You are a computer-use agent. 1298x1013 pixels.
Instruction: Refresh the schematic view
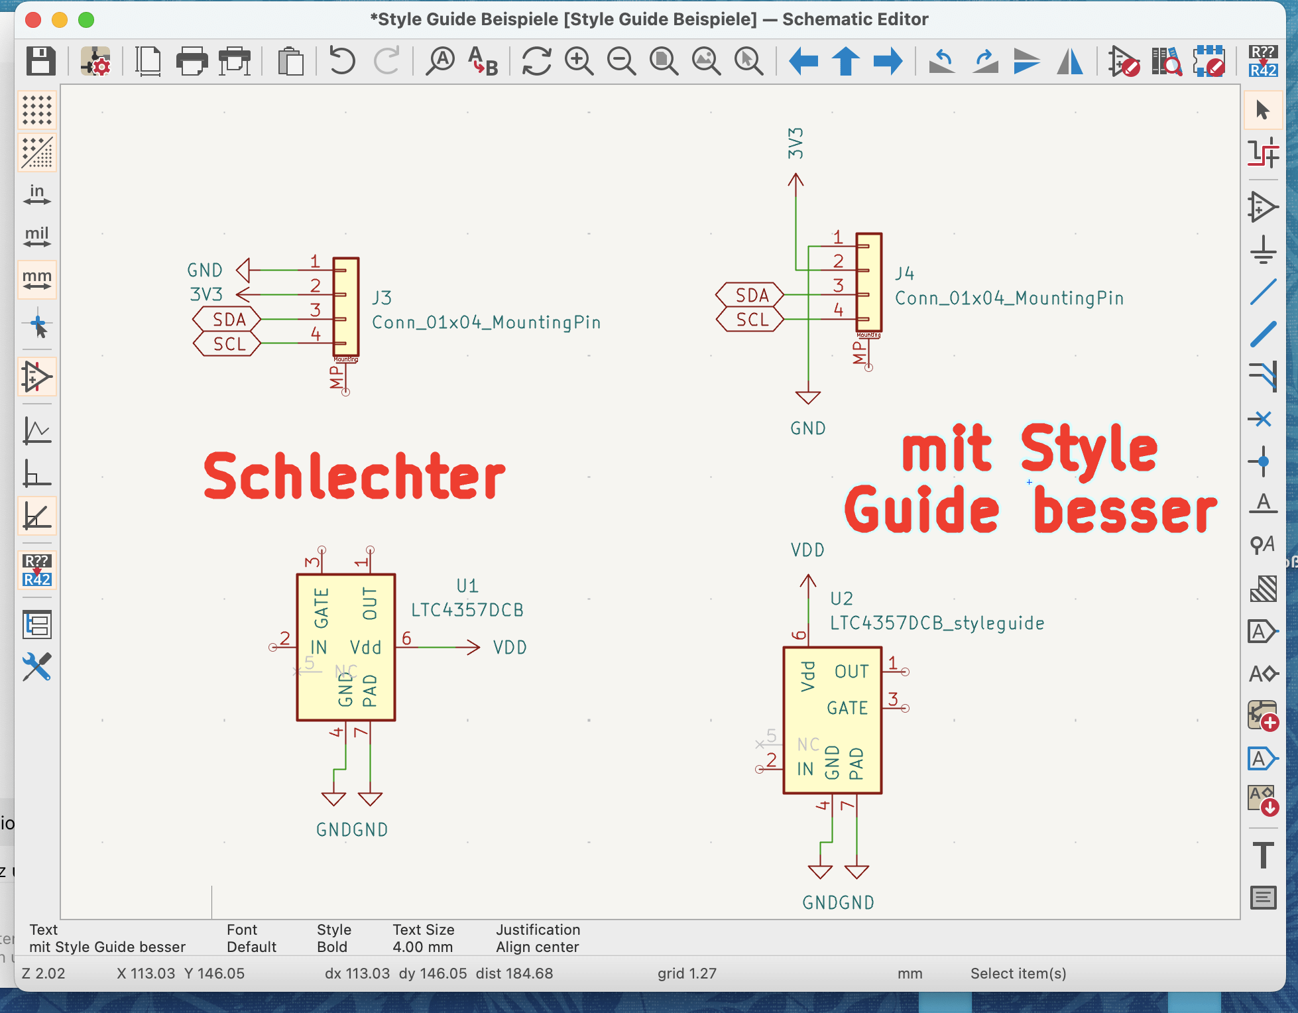tap(536, 61)
